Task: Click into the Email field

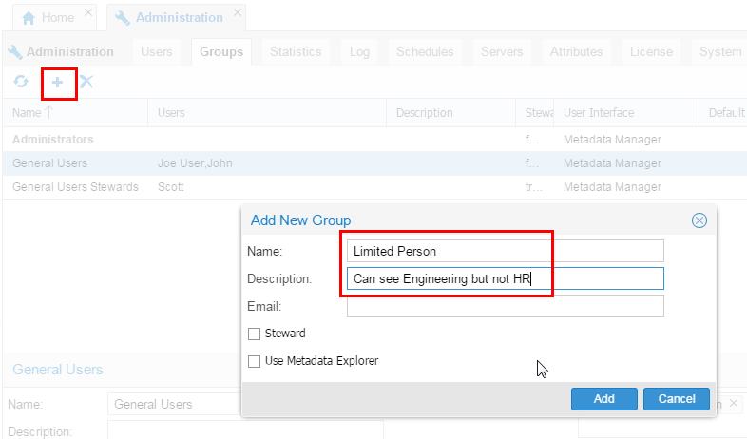Action: point(505,306)
